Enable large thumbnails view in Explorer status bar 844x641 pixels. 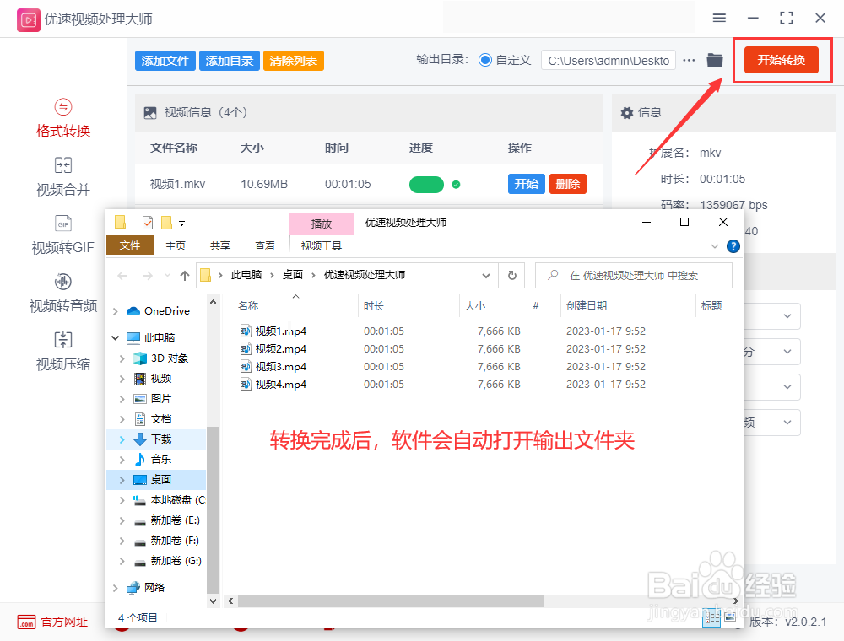click(730, 617)
